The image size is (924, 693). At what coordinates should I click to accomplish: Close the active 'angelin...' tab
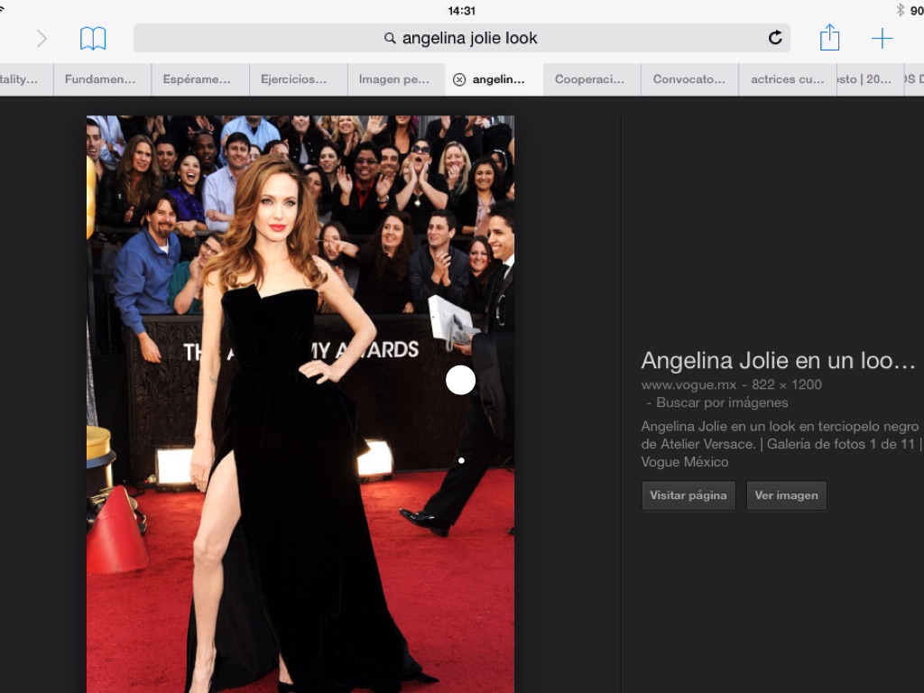coord(459,79)
